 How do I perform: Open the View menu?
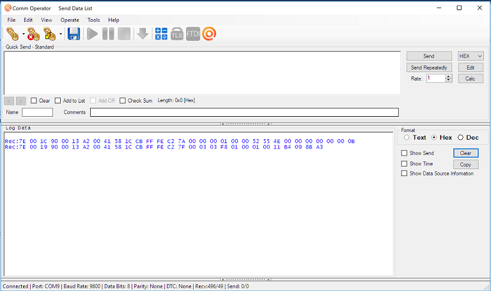(46, 20)
